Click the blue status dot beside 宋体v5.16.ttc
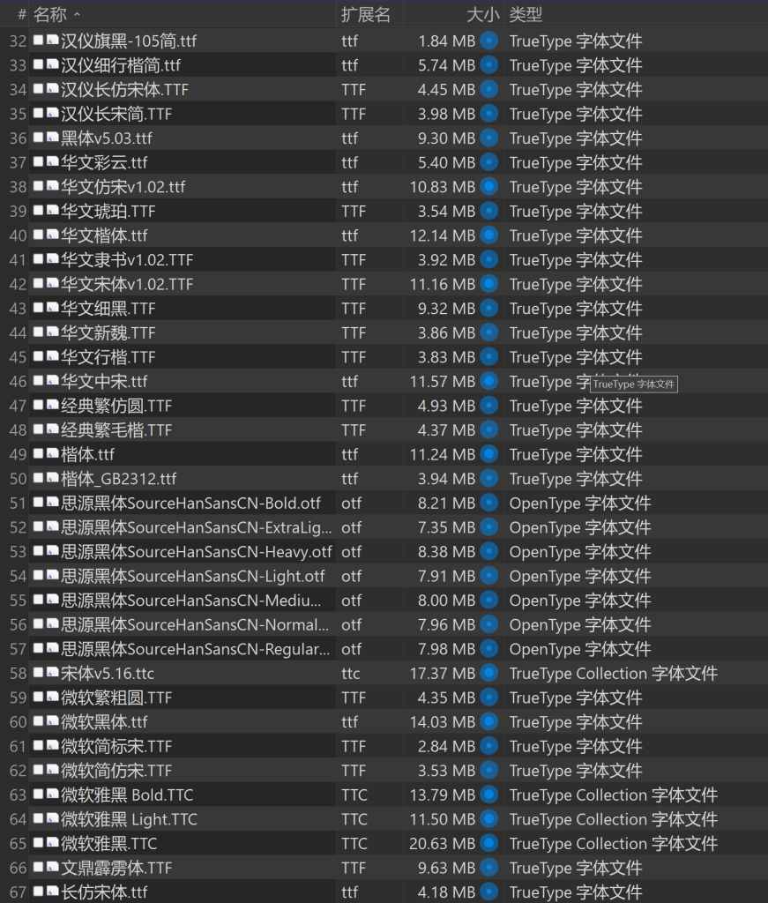The height and width of the screenshot is (903, 768). click(x=491, y=673)
